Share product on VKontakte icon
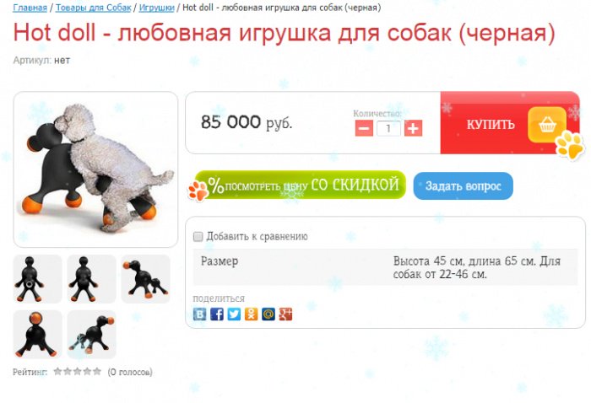Image resolution: width=591 pixels, height=403 pixels. [x=199, y=314]
